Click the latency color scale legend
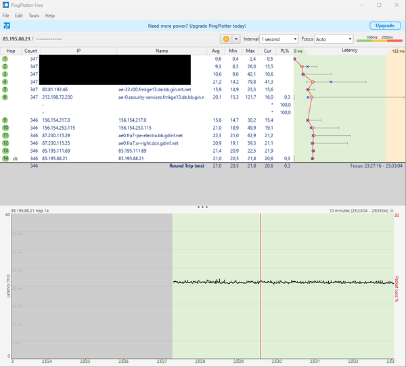The image size is (406, 367). coord(380,39)
